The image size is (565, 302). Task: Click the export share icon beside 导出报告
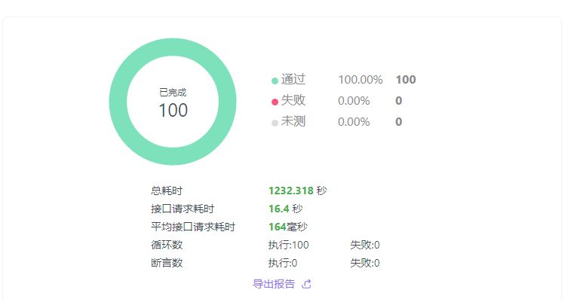306,284
